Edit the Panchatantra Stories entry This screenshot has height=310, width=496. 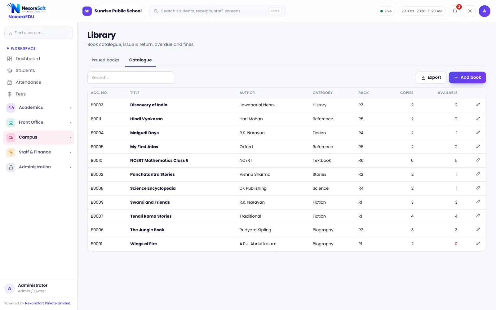coord(478,174)
